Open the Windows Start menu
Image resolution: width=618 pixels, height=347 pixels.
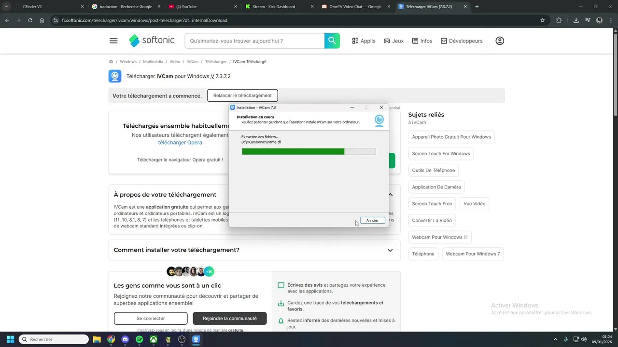click(x=10, y=339)
